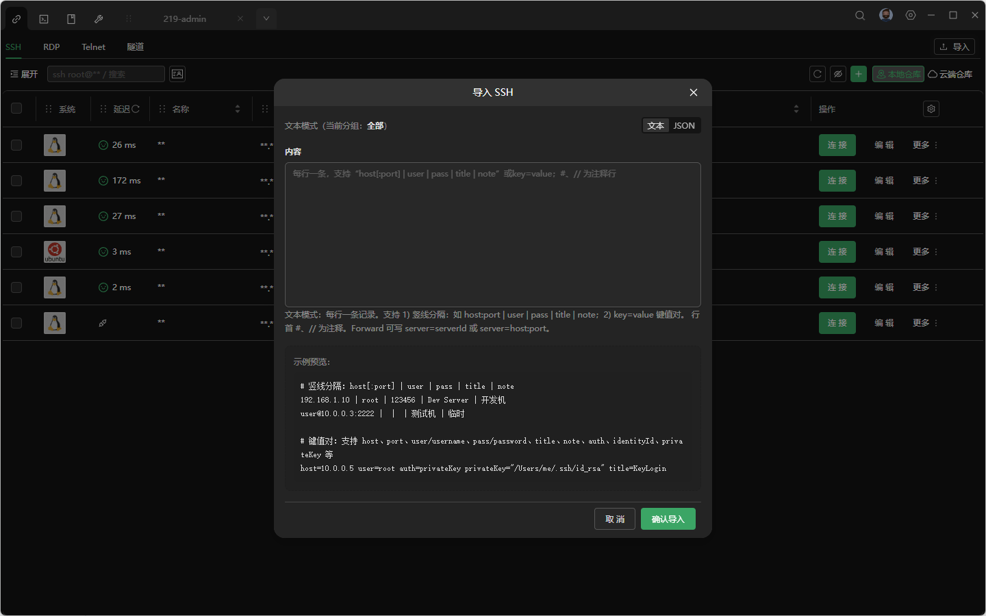Click the green plus icon to add a connection
The image size is (986, 616).
tap(859, 73)
